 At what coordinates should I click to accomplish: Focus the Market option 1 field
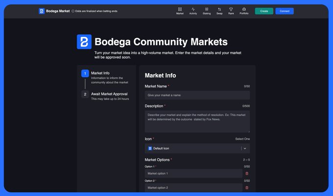(193, 173)
